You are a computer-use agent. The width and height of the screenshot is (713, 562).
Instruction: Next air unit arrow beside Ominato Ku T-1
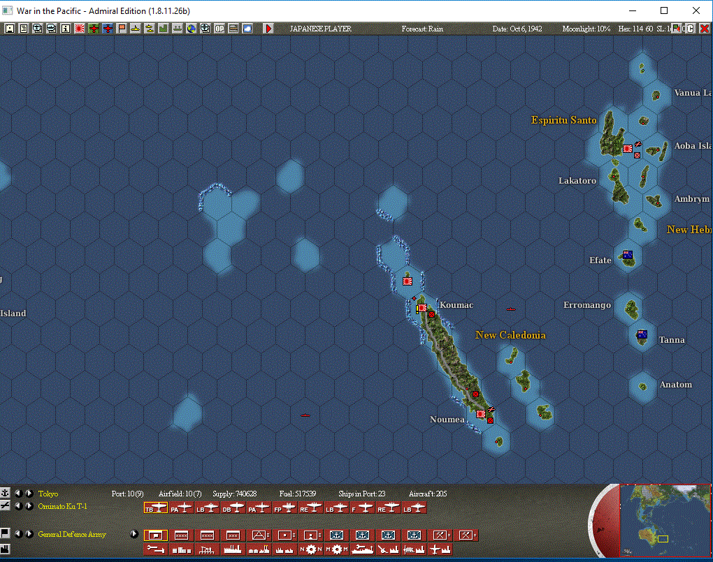29,505
